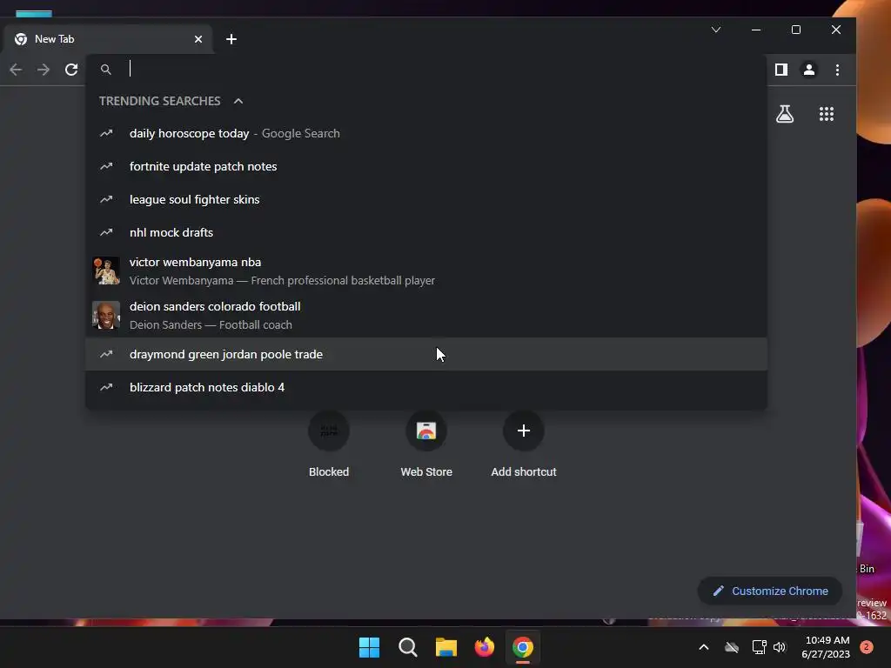Choose league soul fighter skins suggestion
The image size is (891, 668).
pyautogui.click(x=426, y=199)
